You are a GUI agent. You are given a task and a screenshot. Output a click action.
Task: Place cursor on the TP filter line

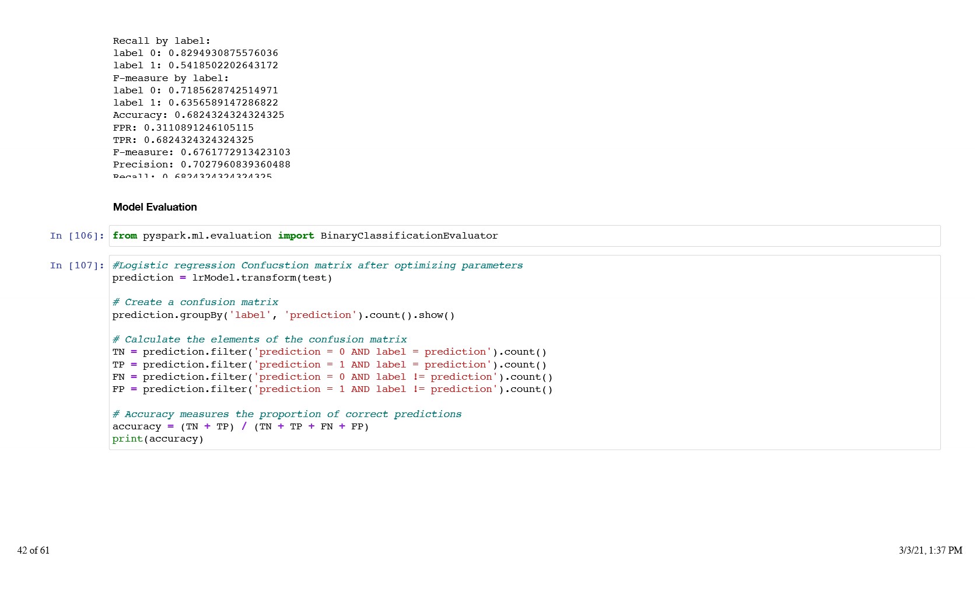[x=329, y=365]
